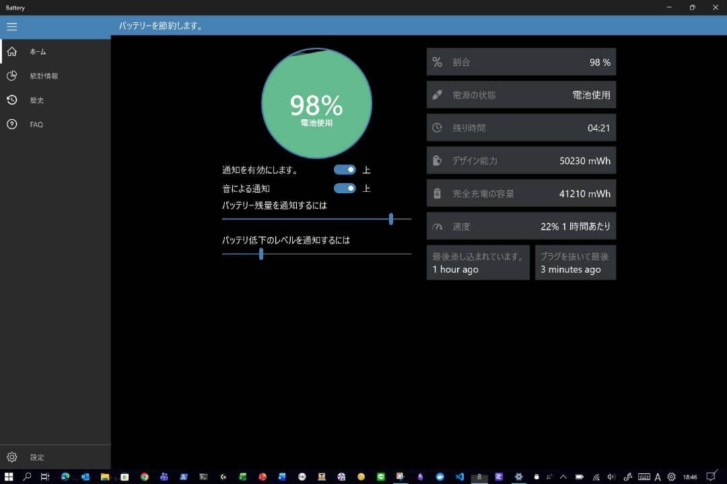Open the 統計情報 pie chart icon
727x484 pixels.
12,75
